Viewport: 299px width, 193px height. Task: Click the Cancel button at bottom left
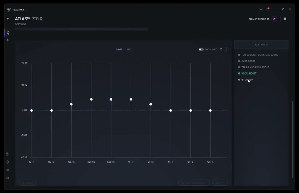tap(28, 183)
